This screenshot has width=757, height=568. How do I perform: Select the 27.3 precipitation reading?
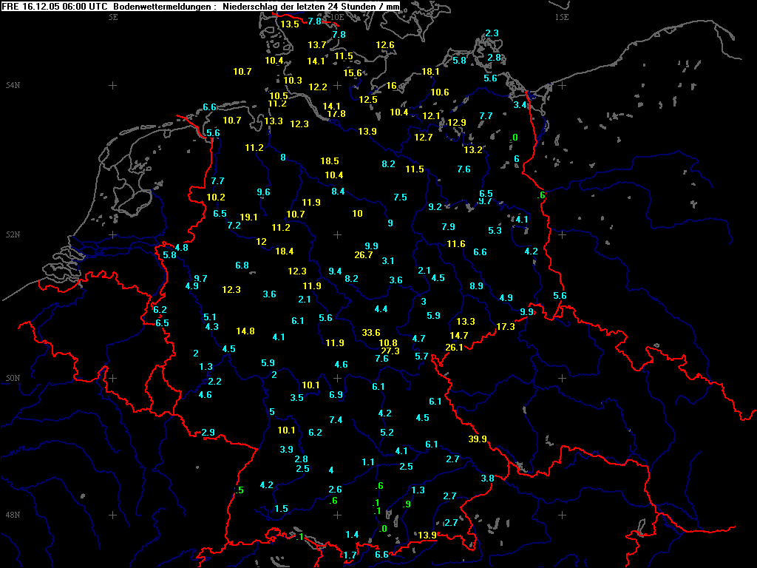[x=390, y=351]
